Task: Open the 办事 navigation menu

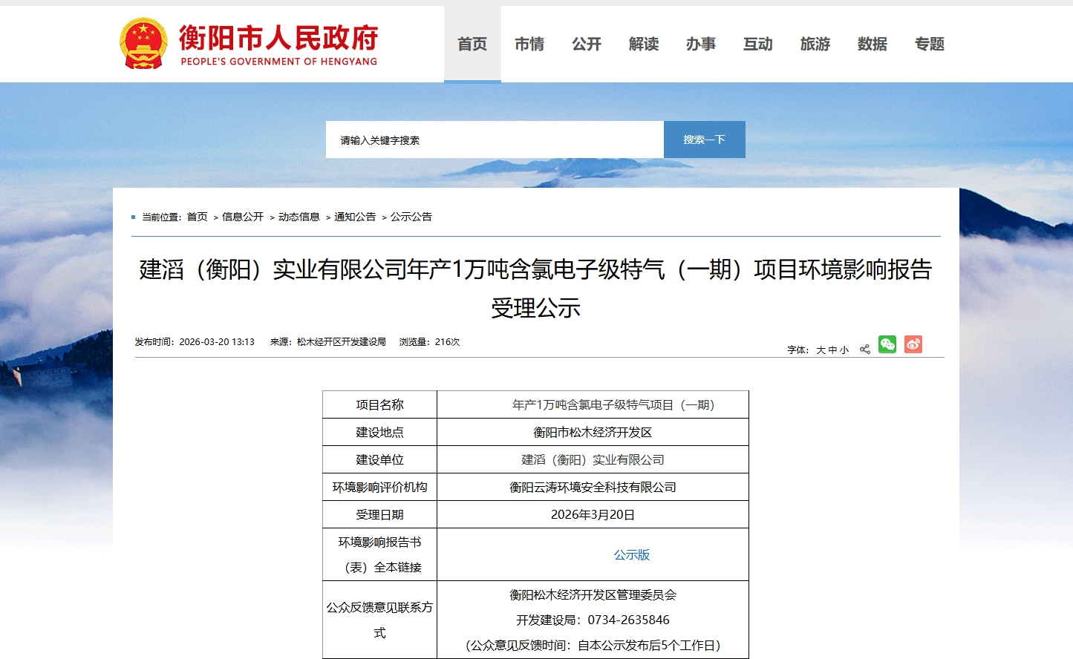Action: coord(700,44)
